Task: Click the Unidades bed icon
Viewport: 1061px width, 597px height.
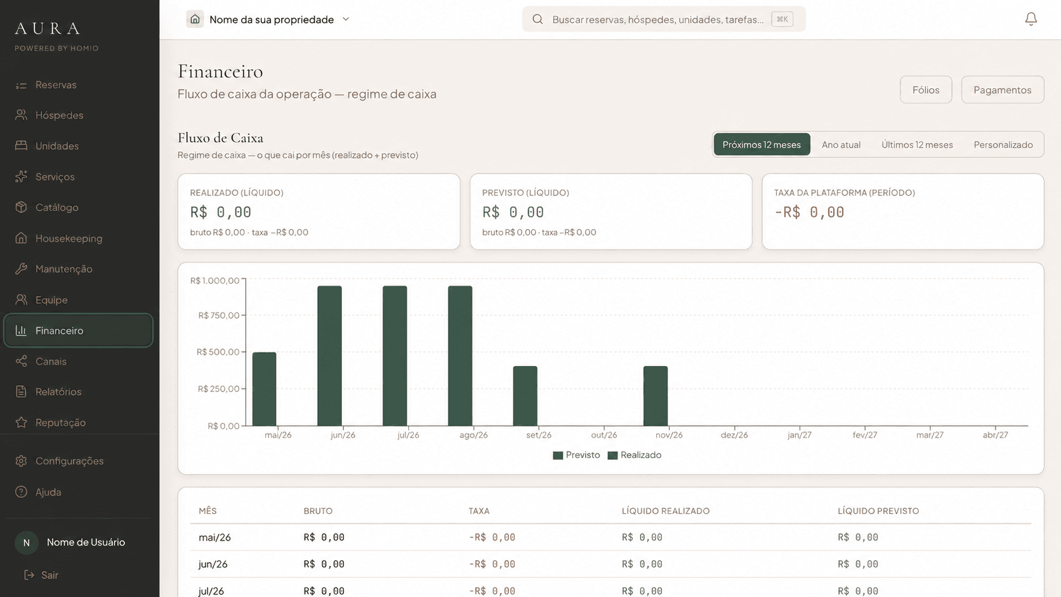Action: [21, 146]
